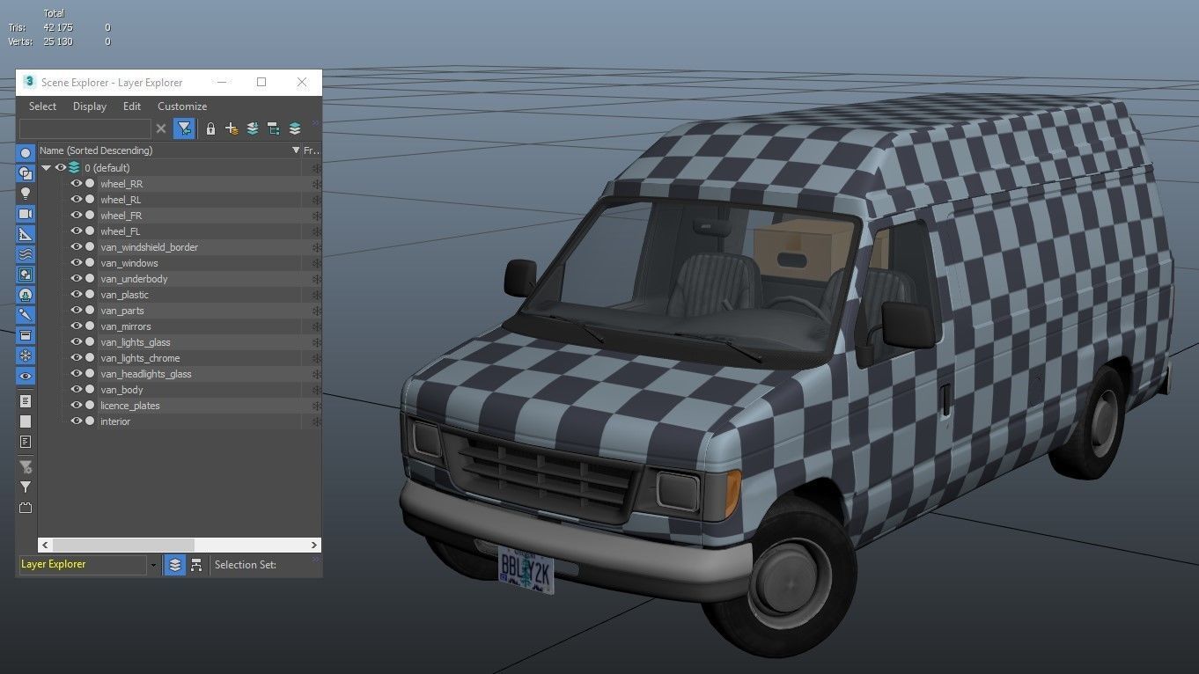
Task: Hide van_windows using its eye icon
Action: click(x=77, y=263)
